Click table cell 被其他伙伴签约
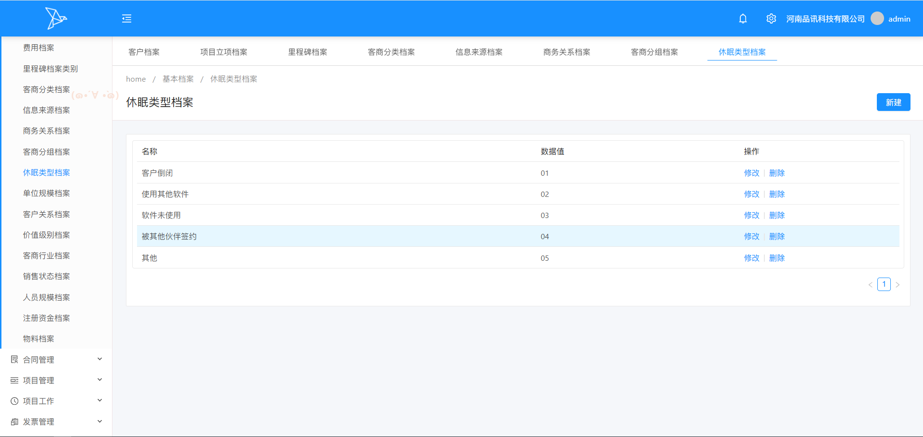 [169, 236]
